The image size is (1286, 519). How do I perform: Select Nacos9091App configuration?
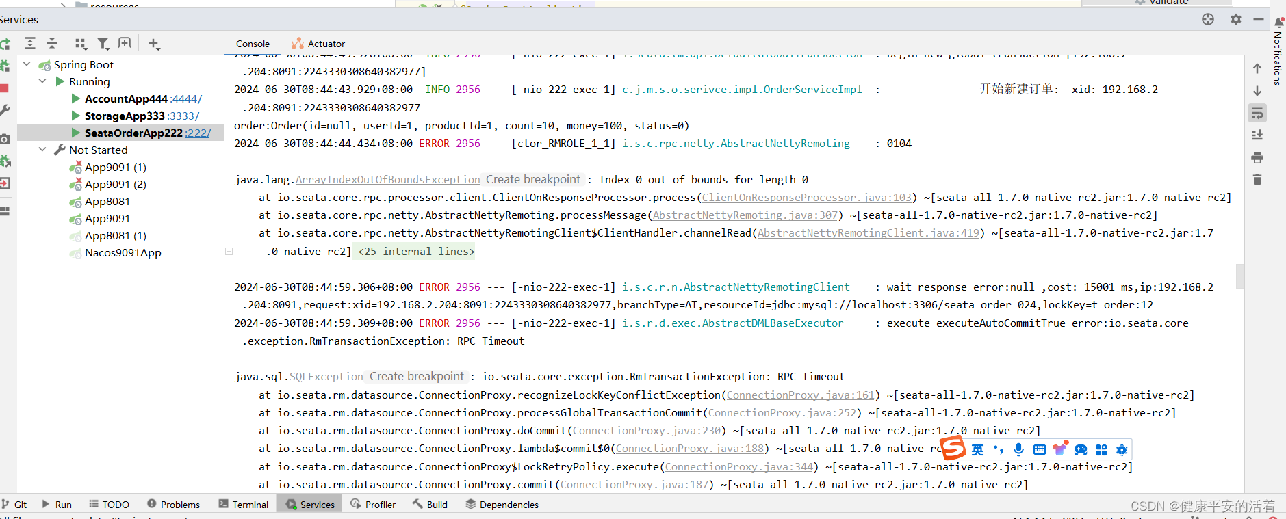pyautogui.click(x=123, y=252)
